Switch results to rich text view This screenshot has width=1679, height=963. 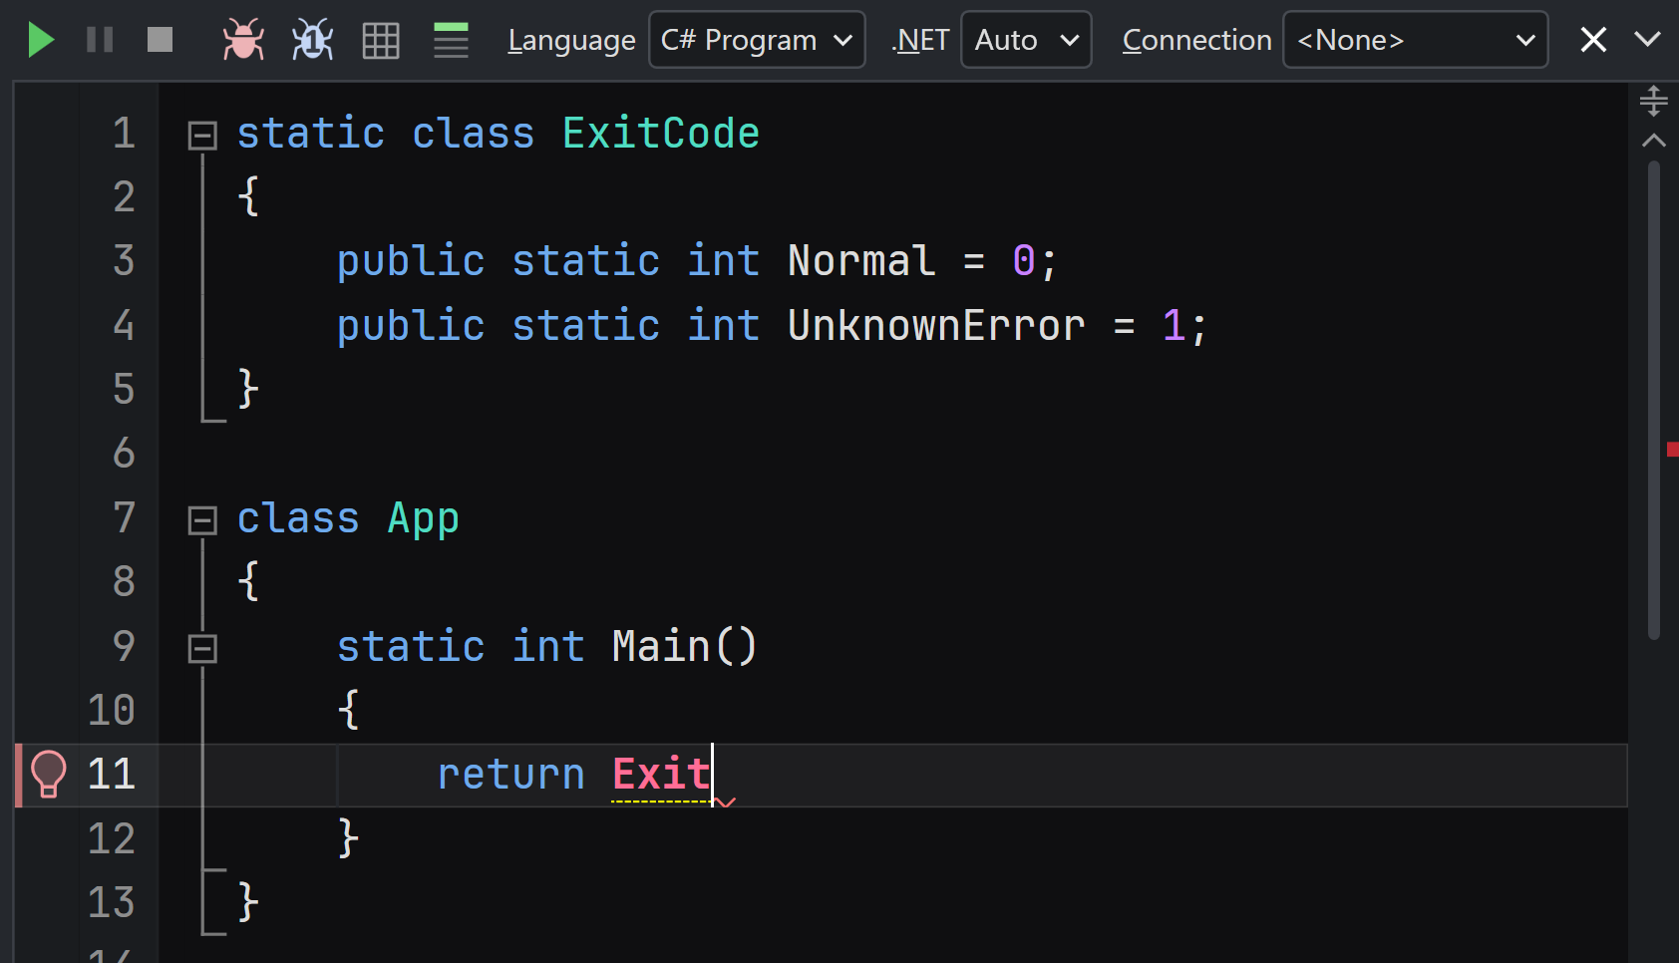point(451,40)
